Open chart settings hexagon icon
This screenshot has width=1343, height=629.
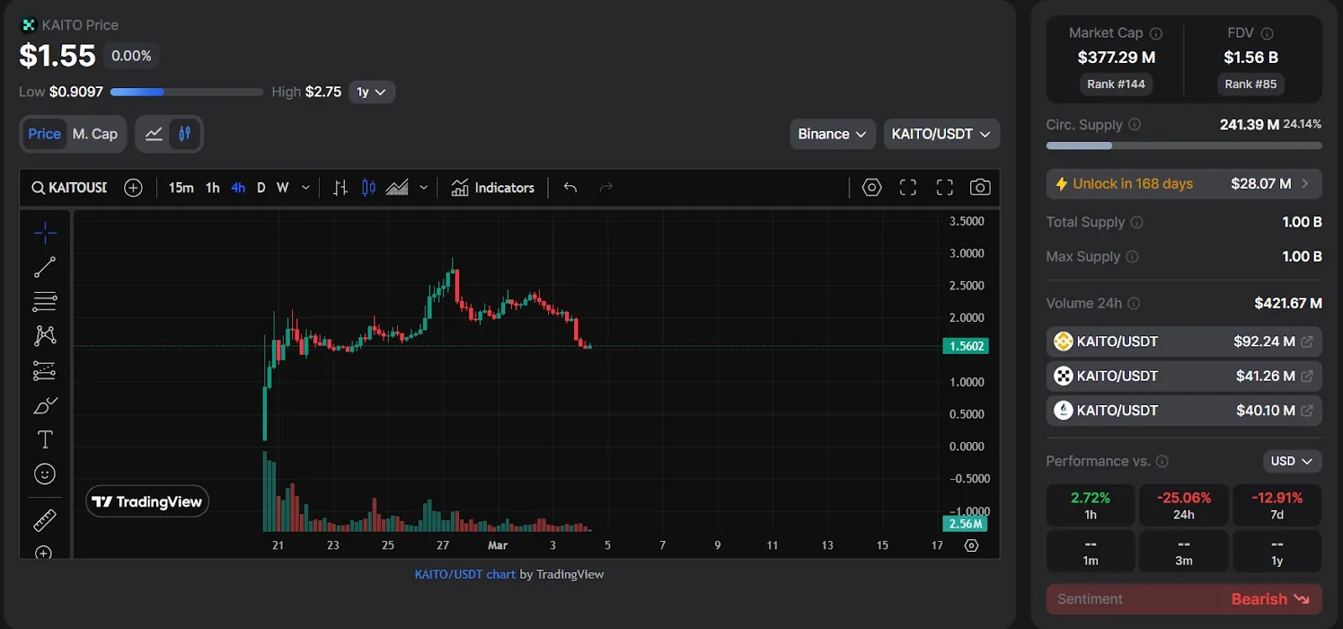click(872, 188)
